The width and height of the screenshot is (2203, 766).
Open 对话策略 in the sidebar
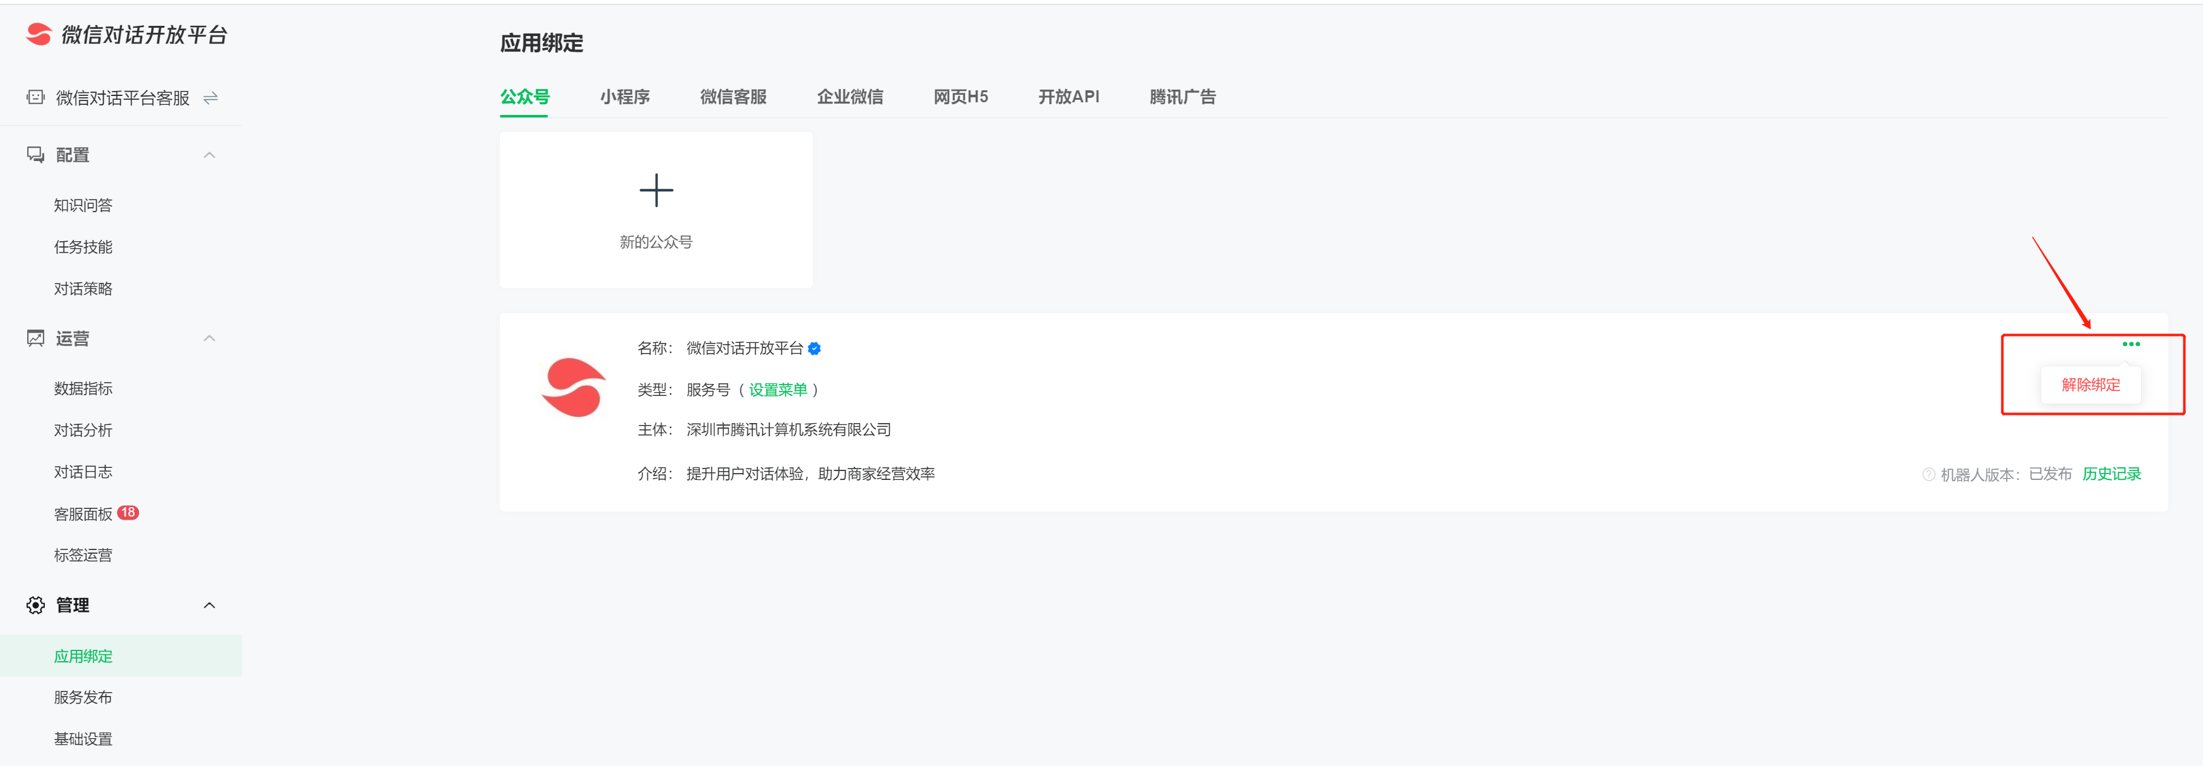pyautogui.click(x=83, y=289)
